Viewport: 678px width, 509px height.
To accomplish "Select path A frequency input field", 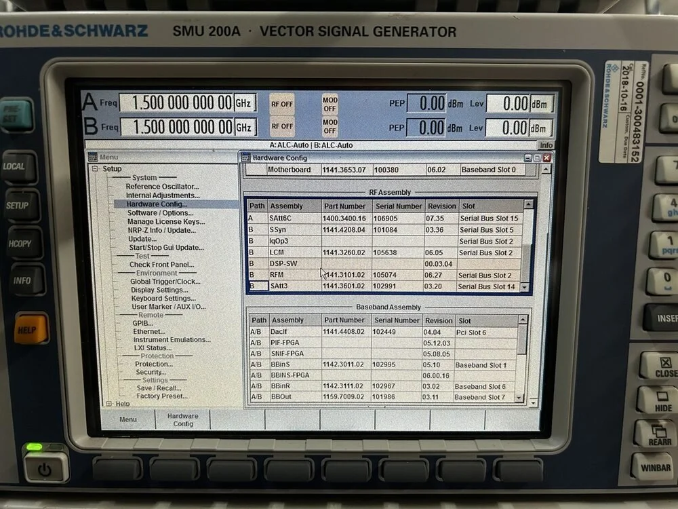I will click(176, 103).
